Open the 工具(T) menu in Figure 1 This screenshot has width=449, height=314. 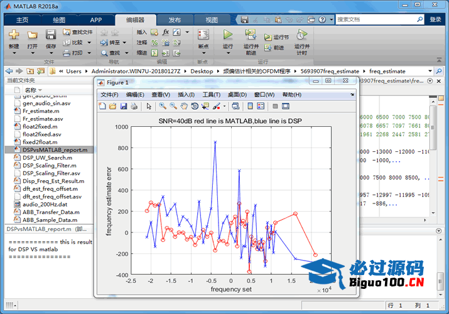212,95
